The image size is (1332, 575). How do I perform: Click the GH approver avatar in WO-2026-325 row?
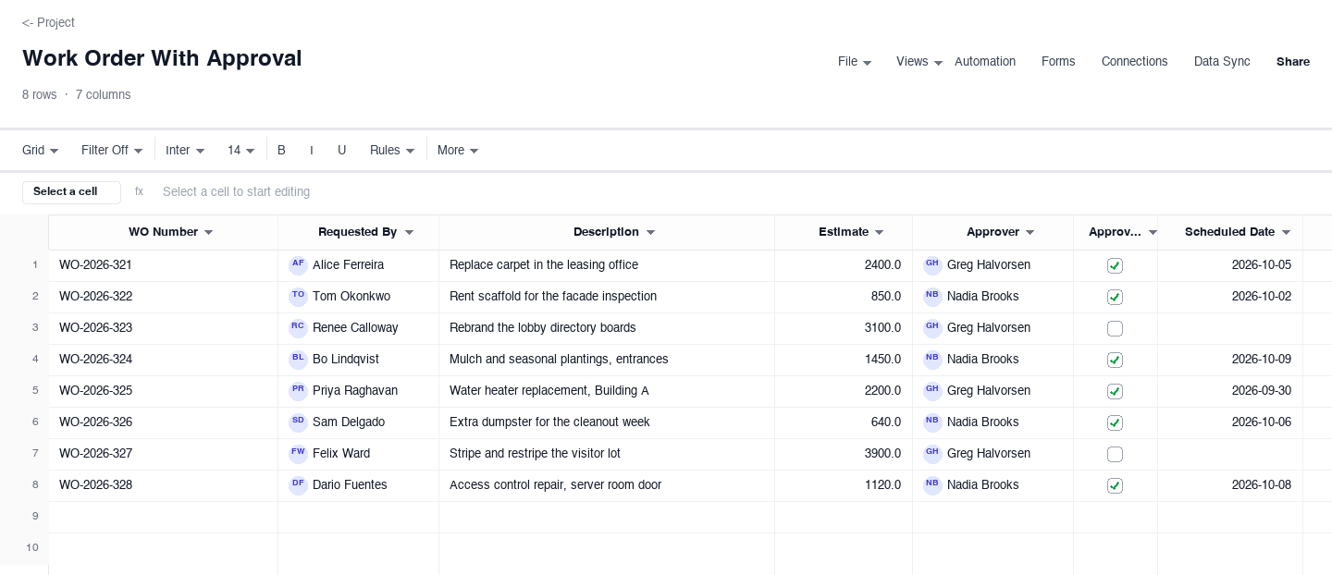[x=932, y=391]
